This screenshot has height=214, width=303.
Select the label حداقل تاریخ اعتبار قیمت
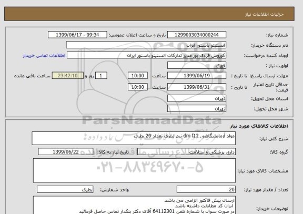pyautogui.click(x=270, y=87)
